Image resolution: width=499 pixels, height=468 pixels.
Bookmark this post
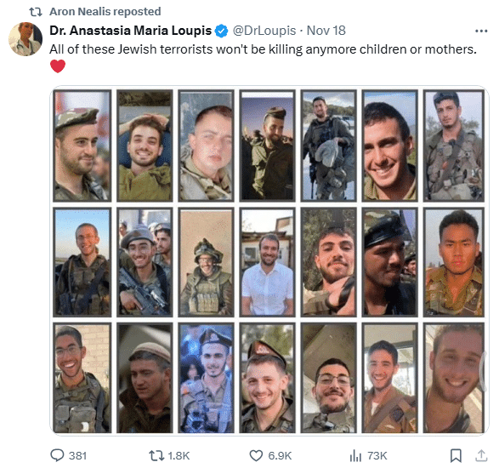coord(456,455)
